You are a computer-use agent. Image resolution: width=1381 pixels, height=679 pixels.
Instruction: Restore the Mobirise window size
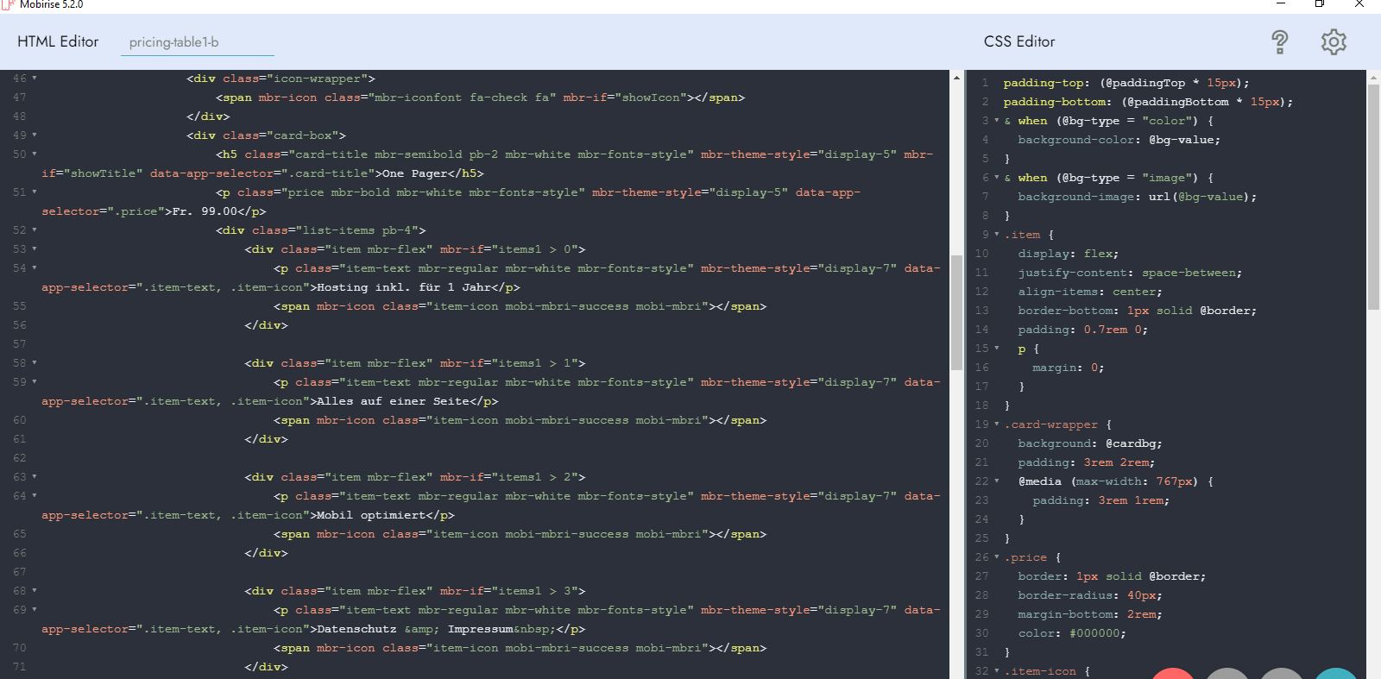1319,4
